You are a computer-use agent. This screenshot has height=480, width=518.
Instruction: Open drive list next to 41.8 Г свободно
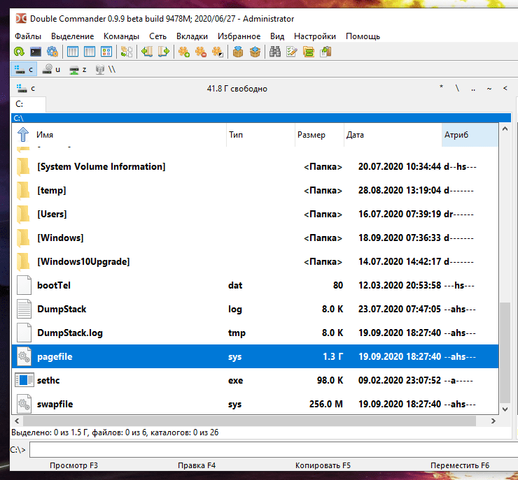tap(26, 88)
